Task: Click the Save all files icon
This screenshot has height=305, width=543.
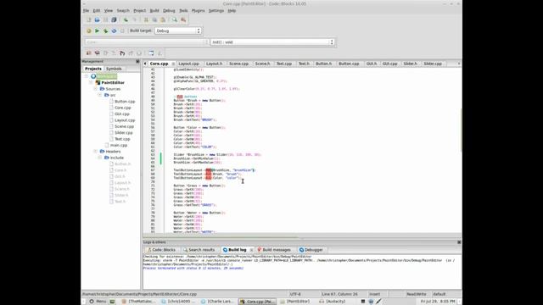Action: (114, 20)
